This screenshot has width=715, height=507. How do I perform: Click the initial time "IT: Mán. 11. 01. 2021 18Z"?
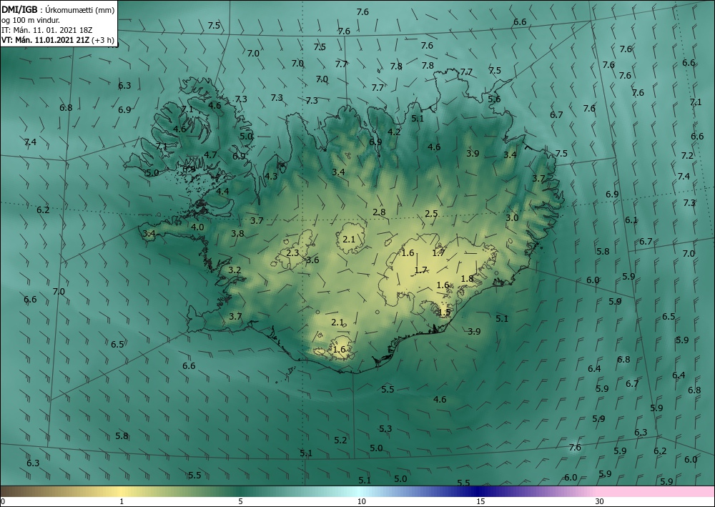point(47,30)
